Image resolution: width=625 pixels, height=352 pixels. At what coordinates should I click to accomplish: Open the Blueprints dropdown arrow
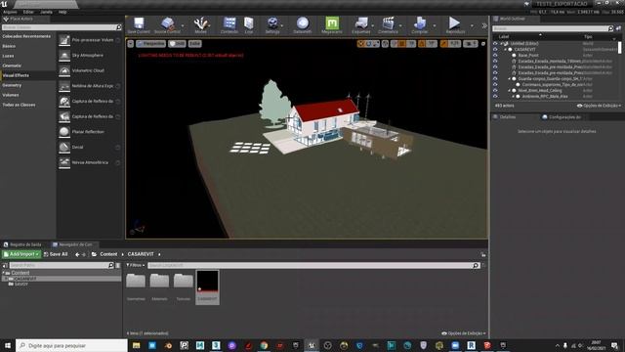pyautogui.click(x=373, y=26)
